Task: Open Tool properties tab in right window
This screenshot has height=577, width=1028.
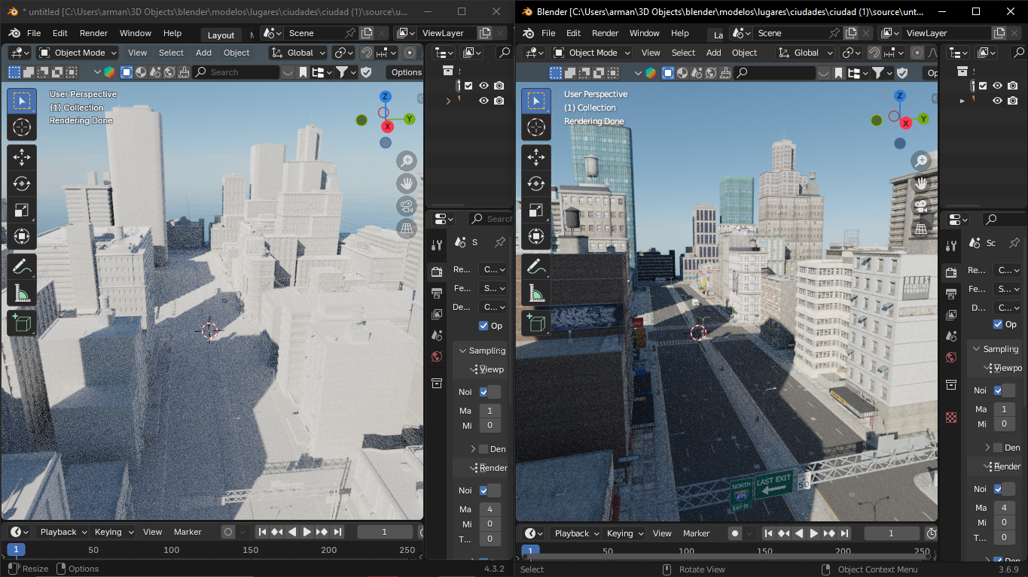Action: coord(951,245)
